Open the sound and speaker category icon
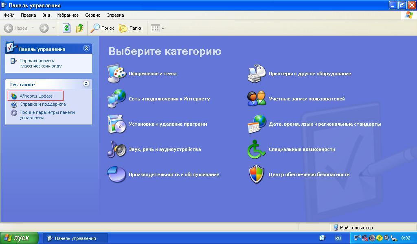Viewport: 417px width, 244px height. tap(117, 149)
